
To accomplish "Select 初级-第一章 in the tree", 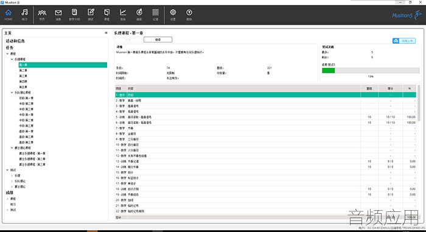I will coord(26,98).
